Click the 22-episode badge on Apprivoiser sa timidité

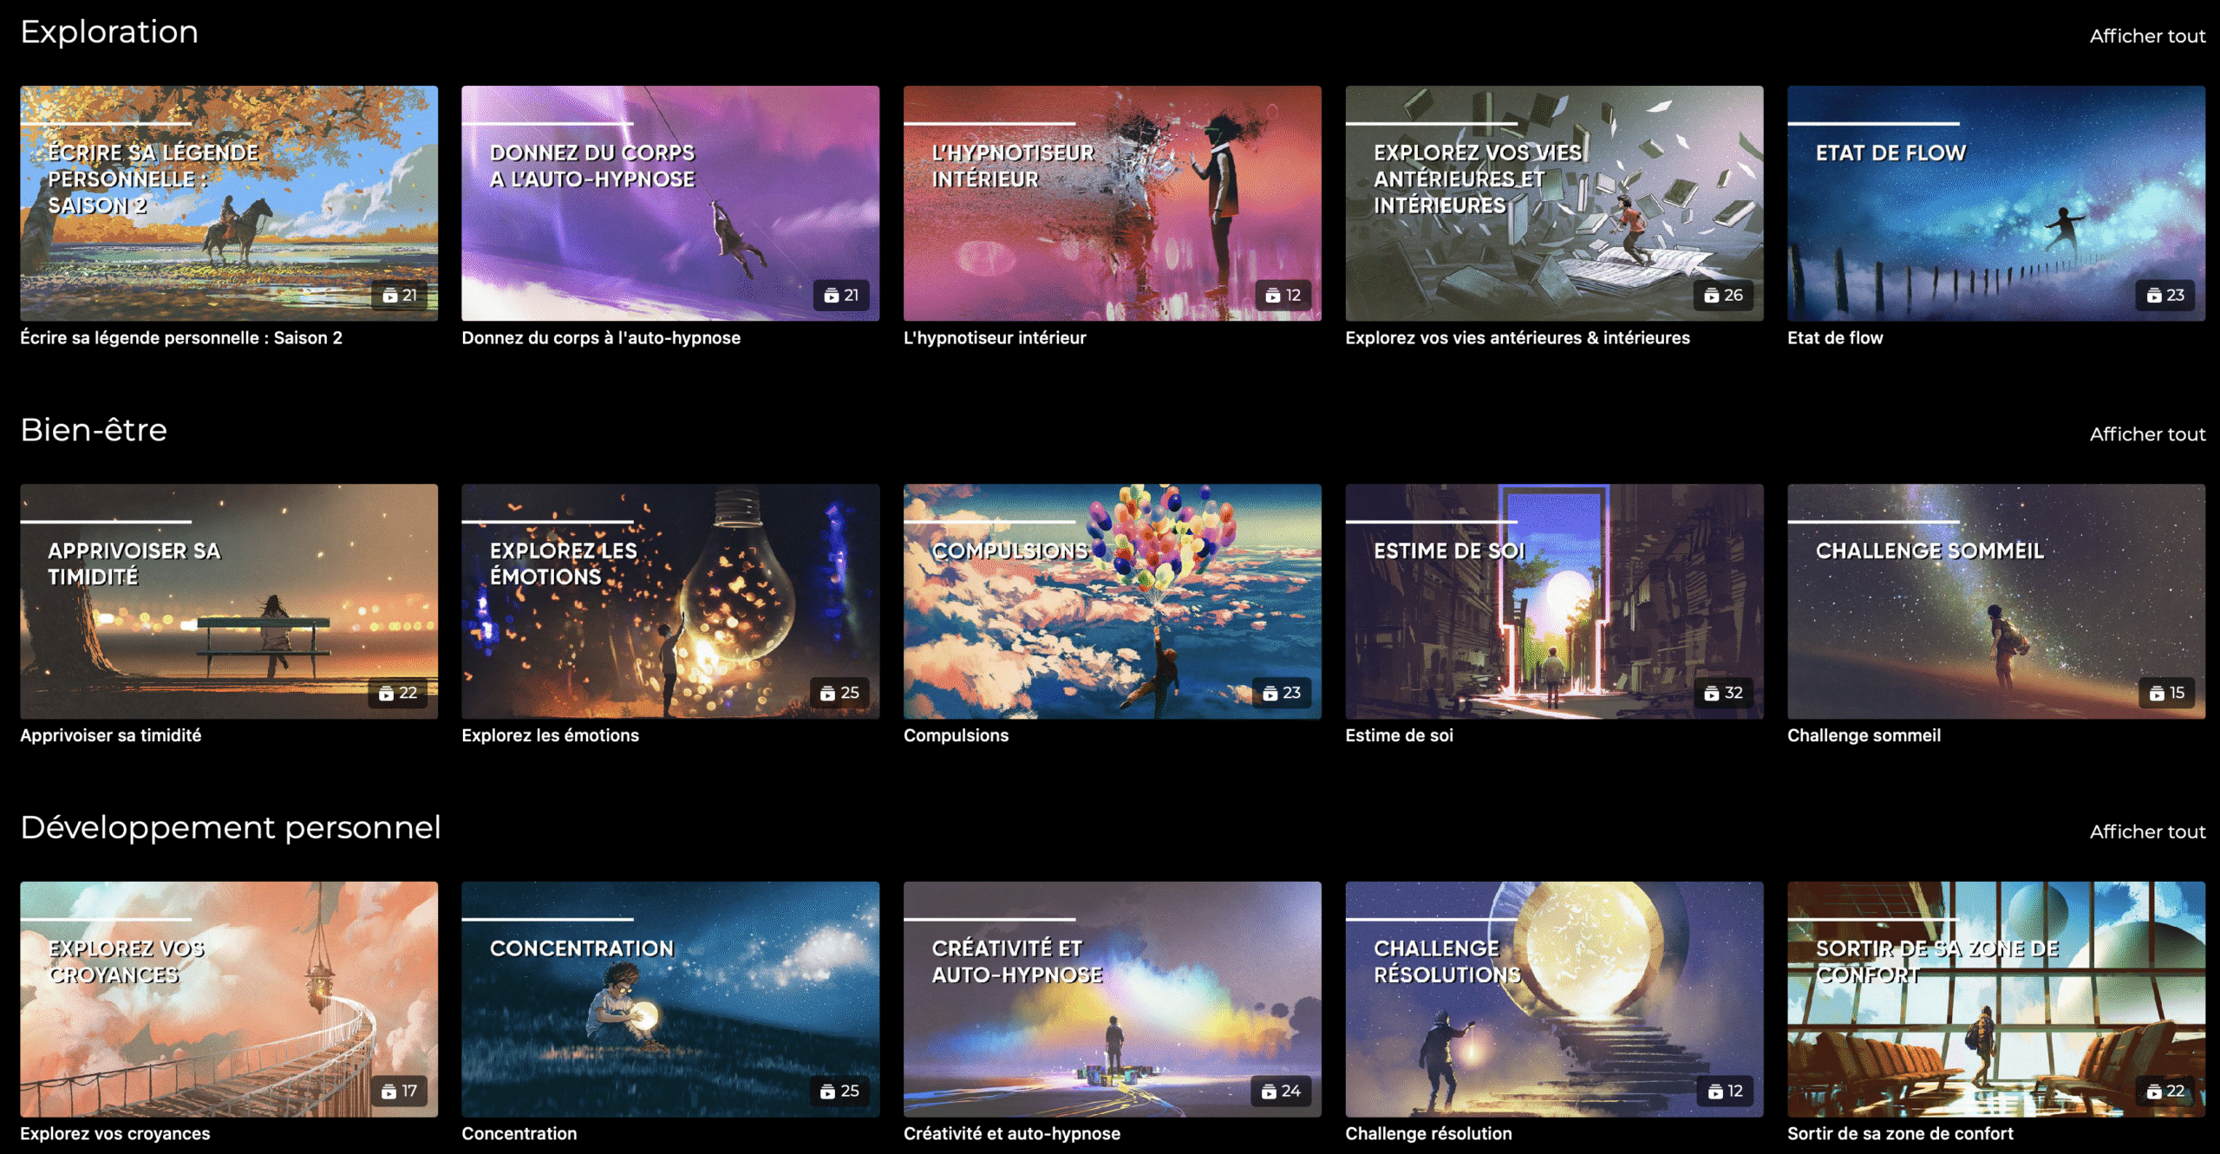pyautogui.click(x=398, y=694)
